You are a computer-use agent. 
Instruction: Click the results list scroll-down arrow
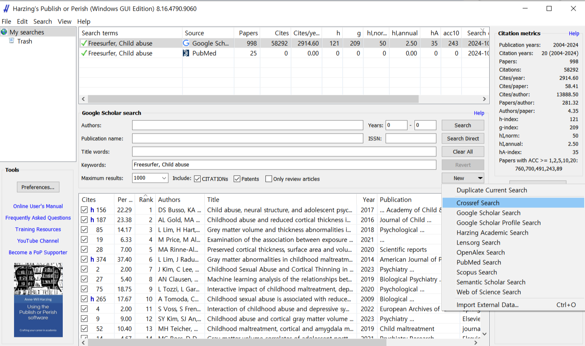(485, 334)
